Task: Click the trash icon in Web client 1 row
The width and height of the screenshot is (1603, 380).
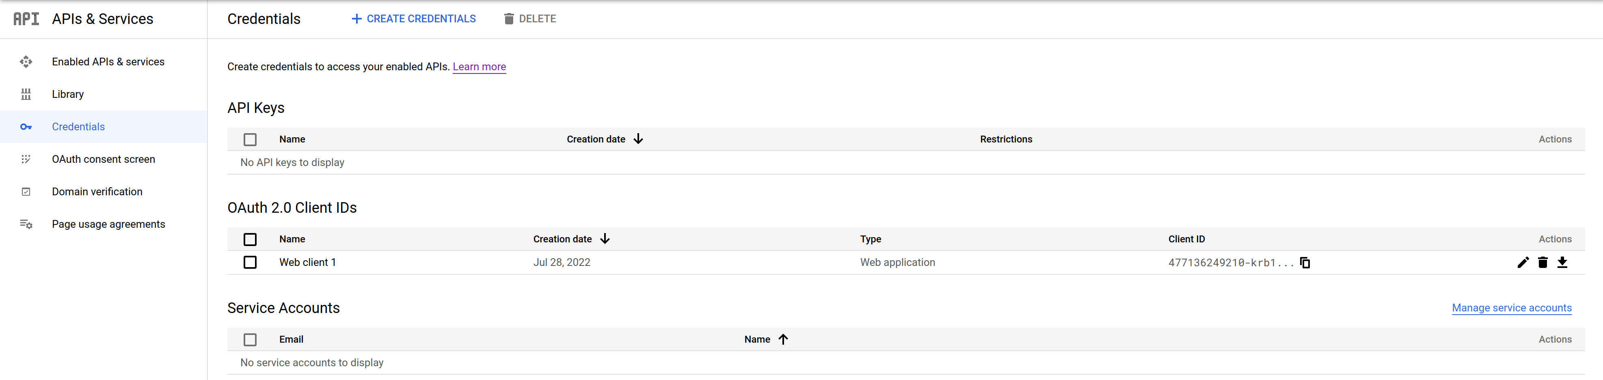Action: click(x=1542, y=262)
